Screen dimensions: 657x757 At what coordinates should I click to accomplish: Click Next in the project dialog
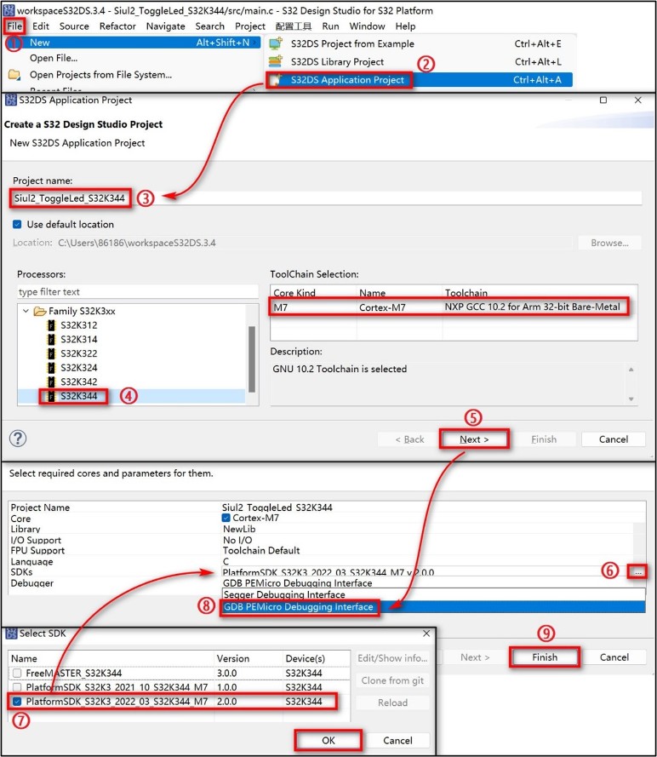(474, 439)
